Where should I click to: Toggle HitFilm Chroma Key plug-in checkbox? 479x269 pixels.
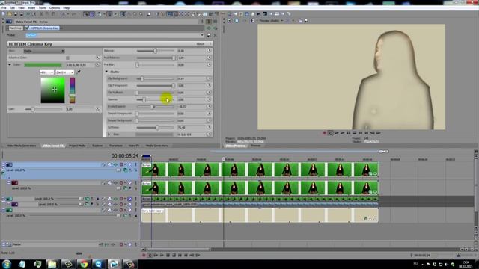point(27,28)
